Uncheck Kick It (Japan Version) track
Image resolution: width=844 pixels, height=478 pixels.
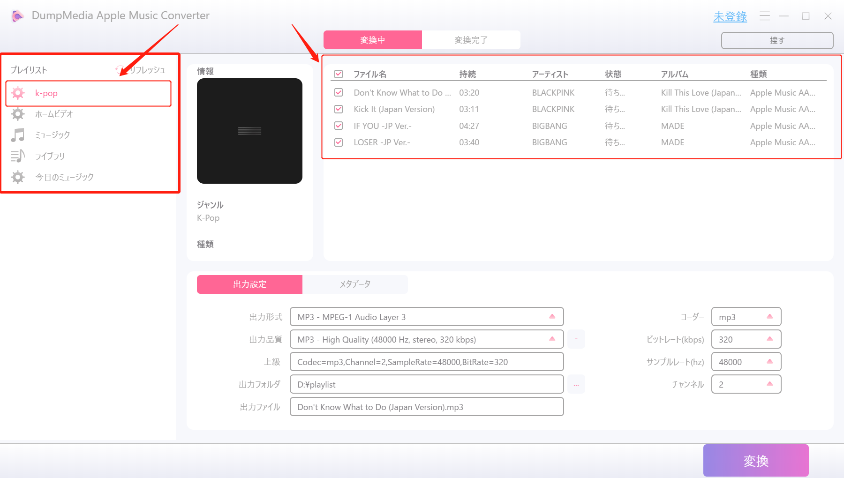(339, 109)
